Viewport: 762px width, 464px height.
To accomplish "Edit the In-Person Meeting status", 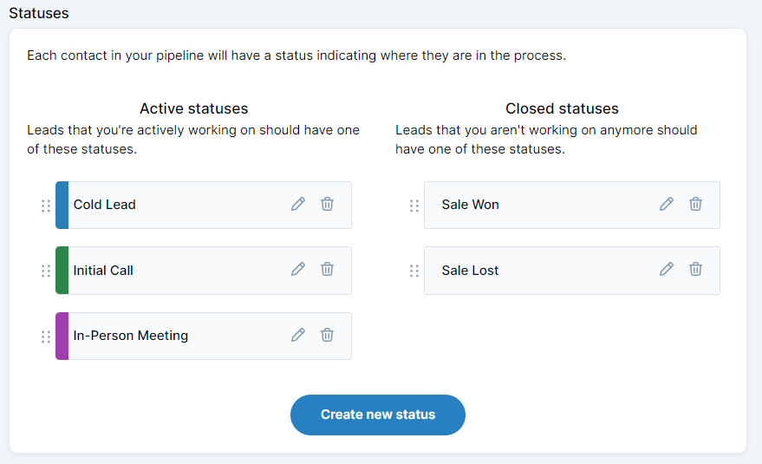I will pos(298,335).
